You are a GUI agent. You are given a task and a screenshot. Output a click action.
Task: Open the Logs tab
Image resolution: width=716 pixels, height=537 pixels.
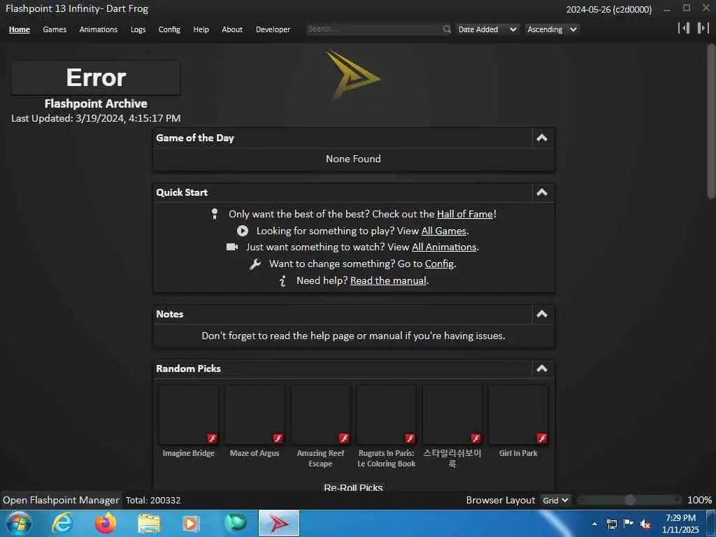point(138,29)
